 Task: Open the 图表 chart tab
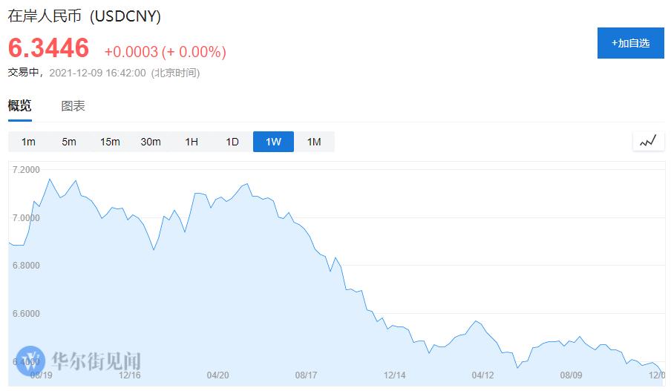point(73,106)
